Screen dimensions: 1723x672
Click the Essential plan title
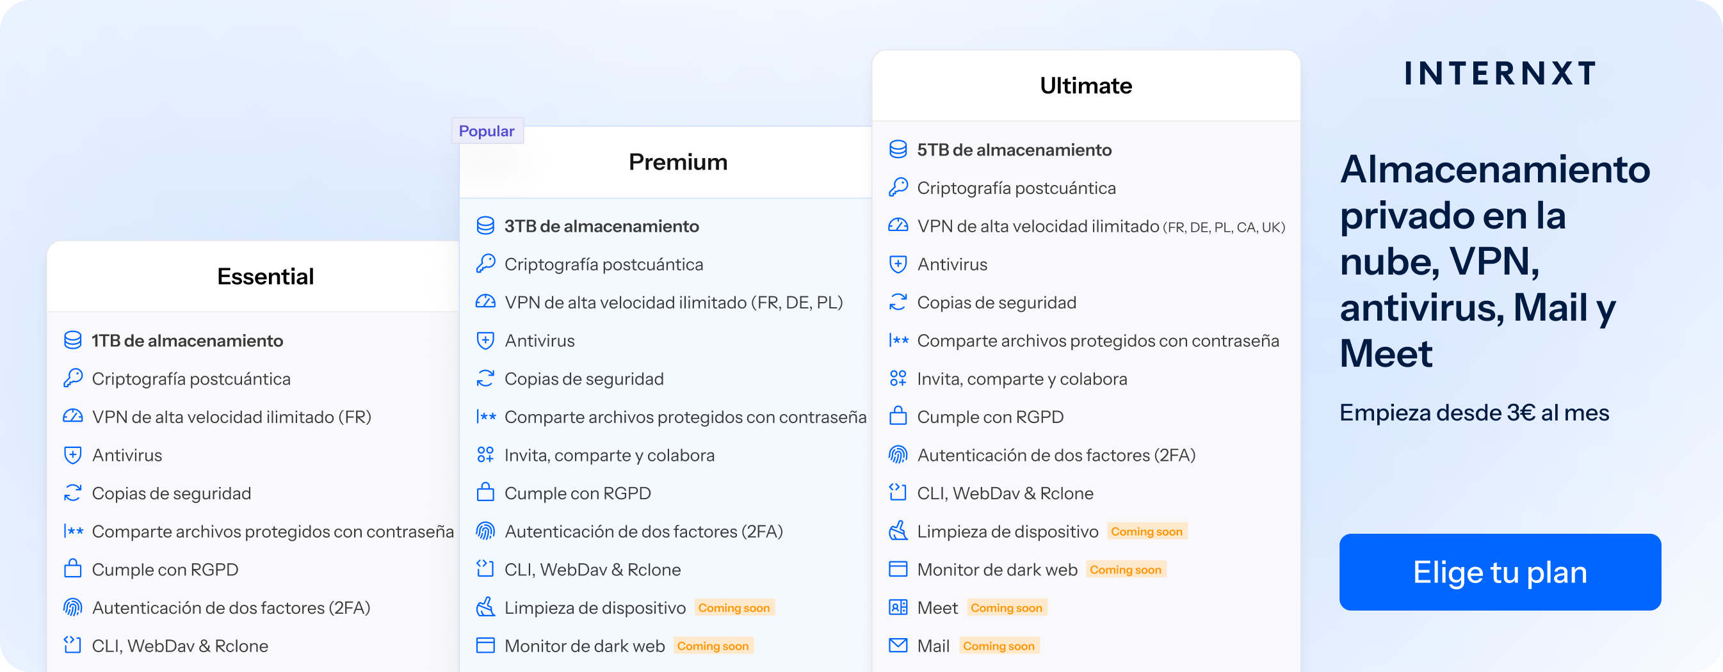(265, 276)
